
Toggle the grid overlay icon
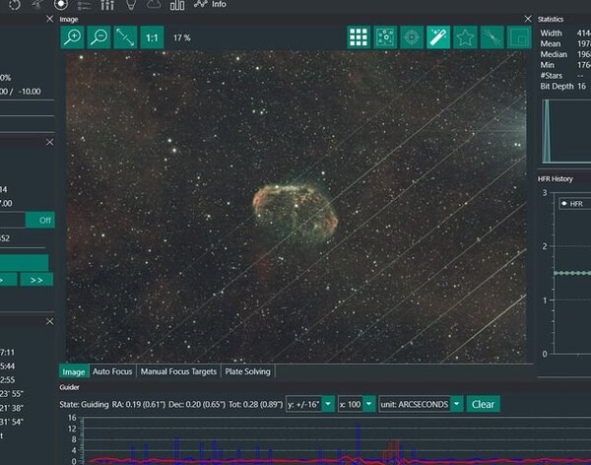(360, 37)
